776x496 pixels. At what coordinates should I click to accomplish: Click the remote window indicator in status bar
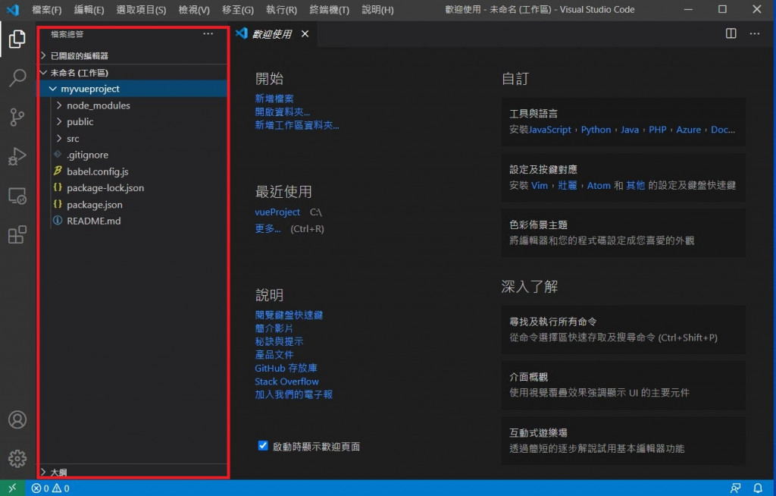tap(12, 488)
